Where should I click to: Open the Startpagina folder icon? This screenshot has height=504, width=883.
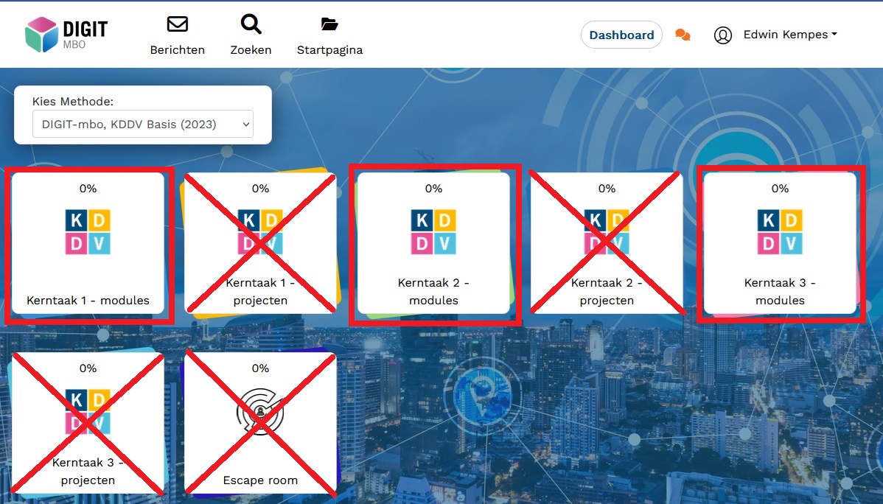(x=329, y=24)
